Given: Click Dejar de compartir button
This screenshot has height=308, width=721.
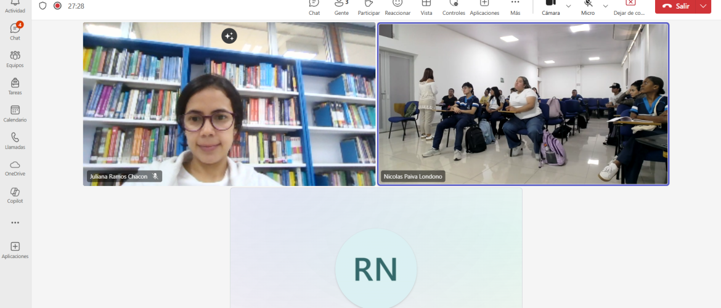Looking at the screenshot, I should coord(629,6).
